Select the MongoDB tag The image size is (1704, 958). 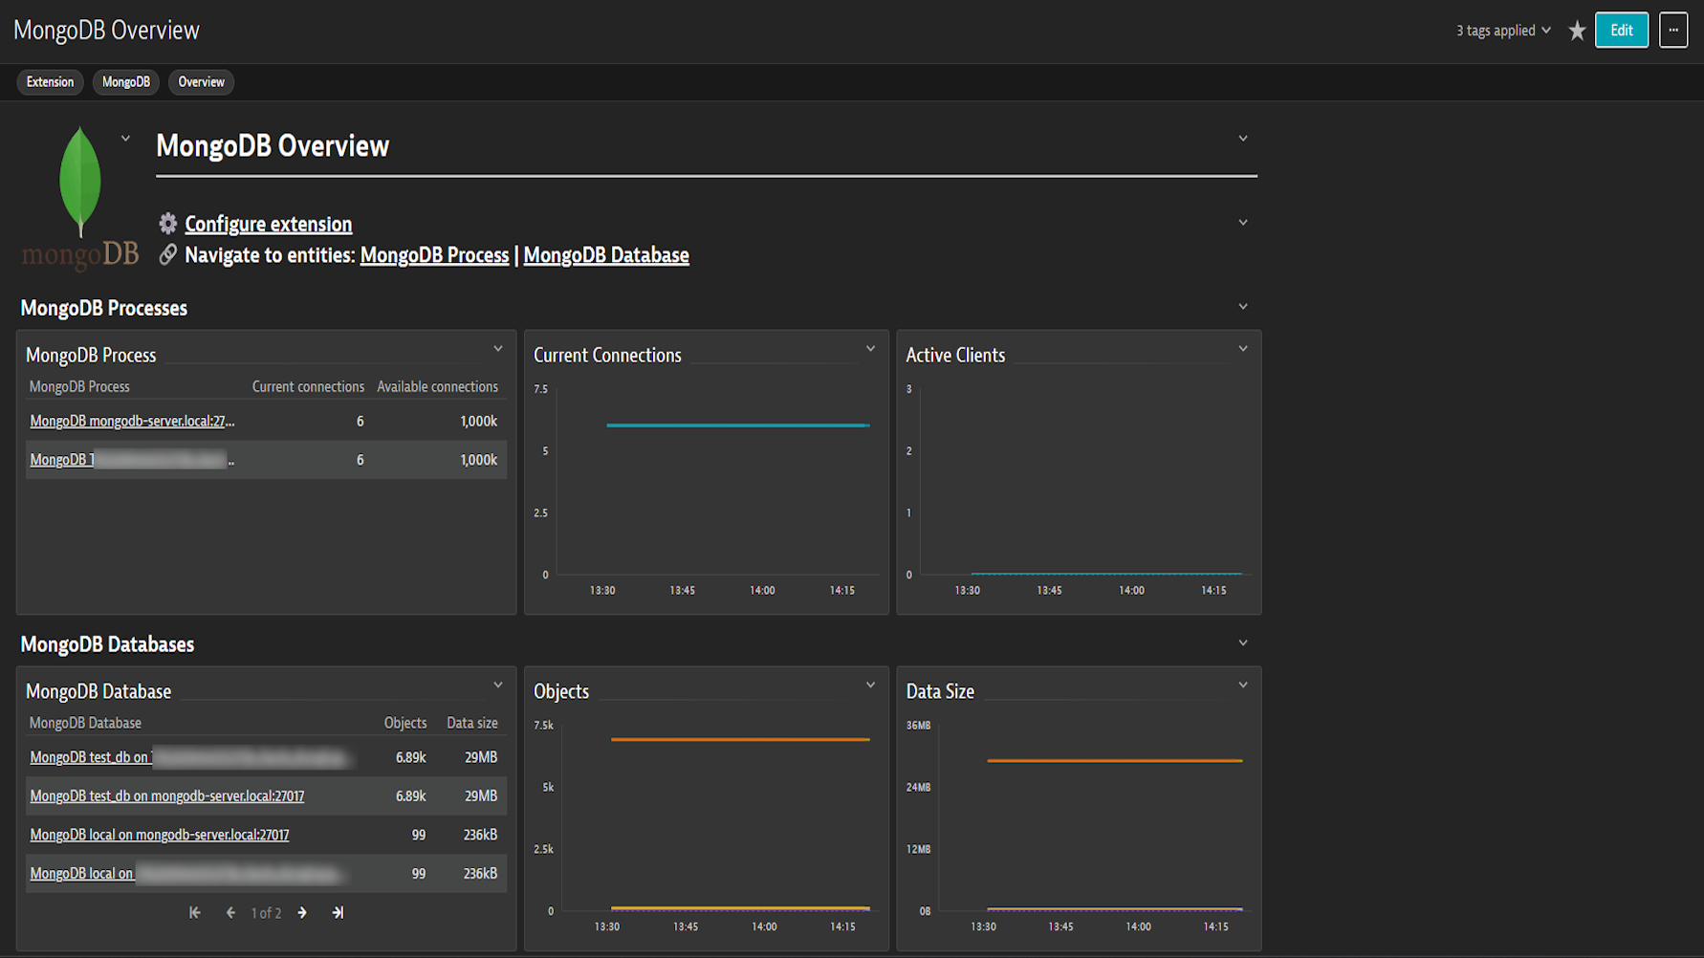tap(126, 82)
